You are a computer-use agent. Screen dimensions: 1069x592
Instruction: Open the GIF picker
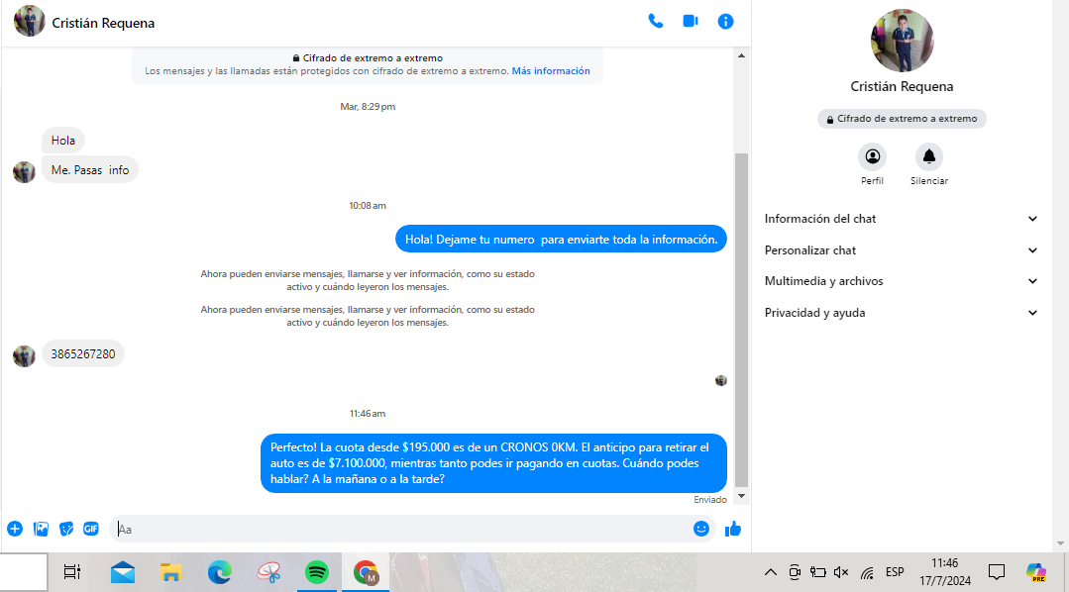(x=91, y=529)
